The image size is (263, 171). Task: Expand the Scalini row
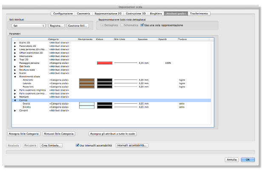15,73
